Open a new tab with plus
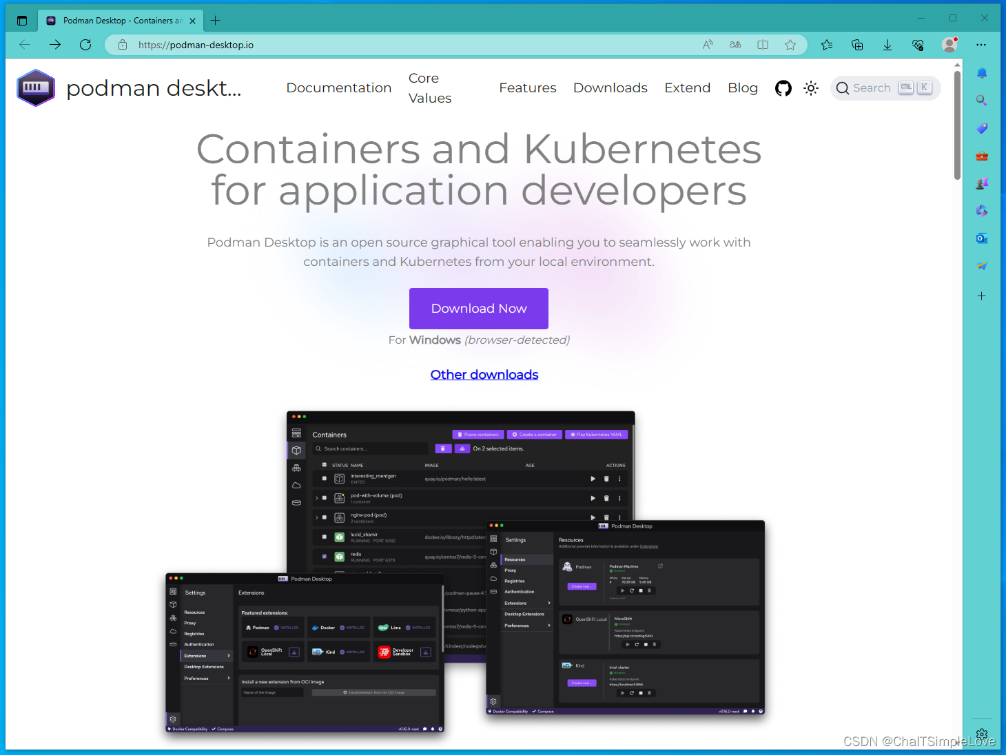This screenshot has height=755, width=1006. coord(216,21)
